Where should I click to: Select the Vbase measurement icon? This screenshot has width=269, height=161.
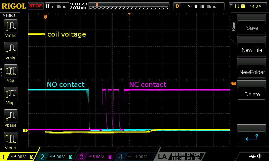click(11, 116)
